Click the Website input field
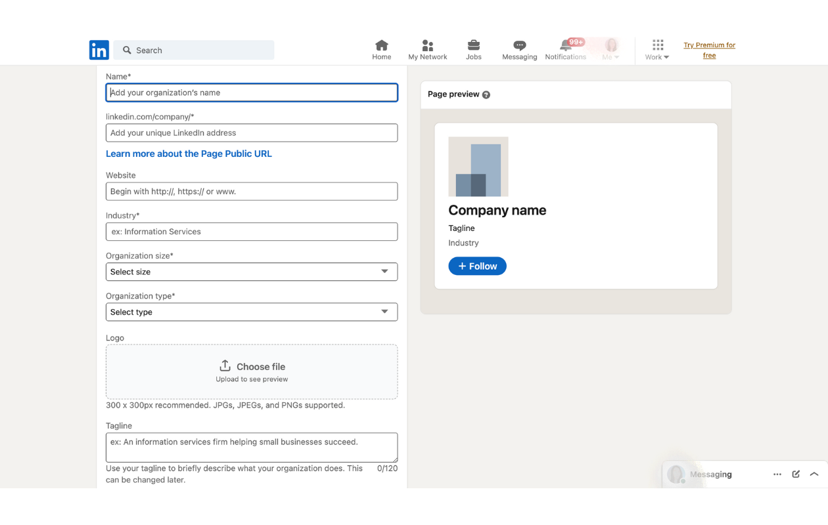828x525 pixels. click(252, 192)
